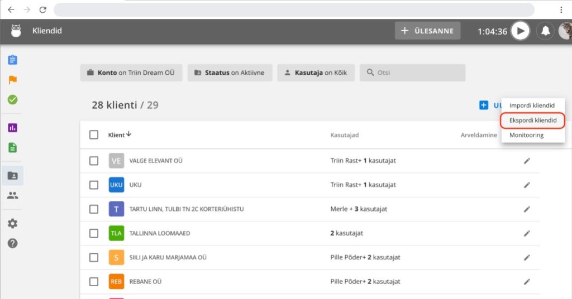
Task: Open the green checkmark sidebar icon
Action: 12,99
